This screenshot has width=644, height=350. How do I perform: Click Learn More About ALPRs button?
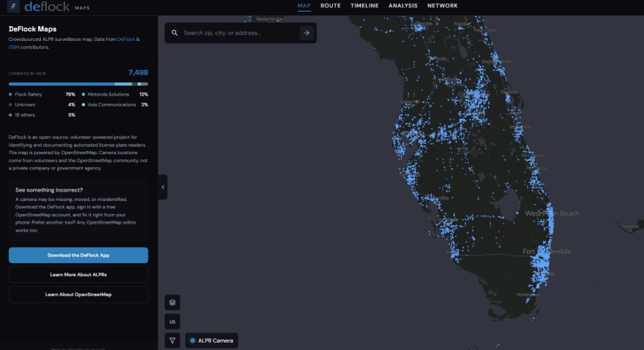click(78, 275)
